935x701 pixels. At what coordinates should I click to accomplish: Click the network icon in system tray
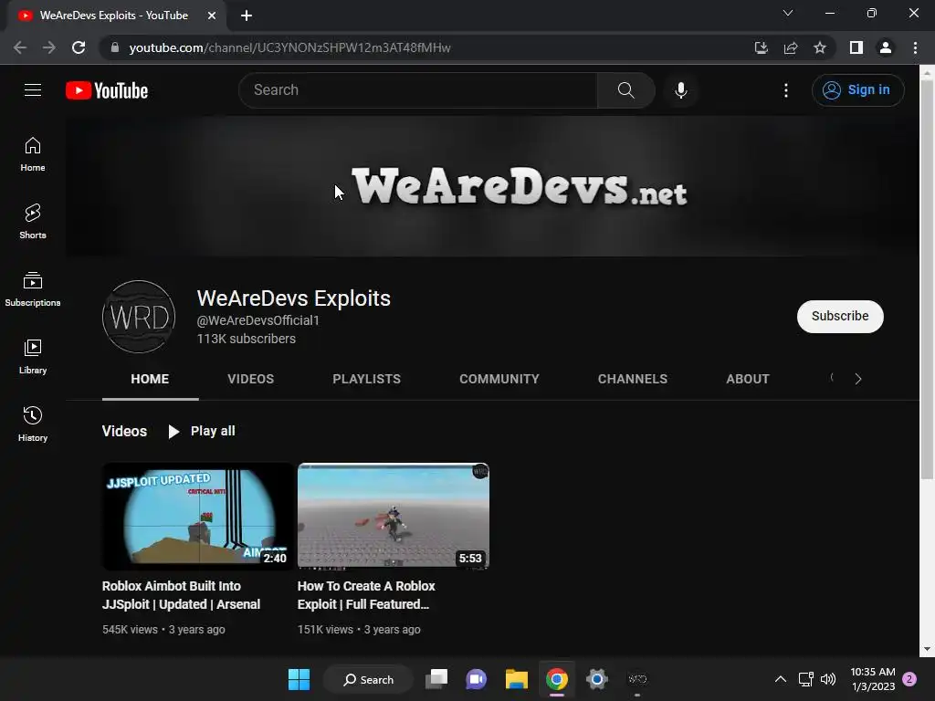point(805,679)
